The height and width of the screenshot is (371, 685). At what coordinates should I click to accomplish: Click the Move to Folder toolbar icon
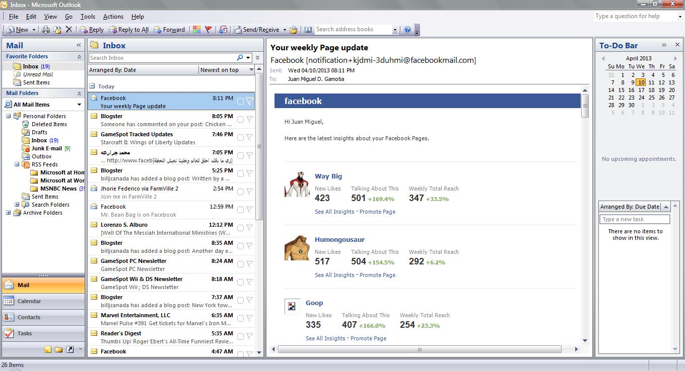[57, 30]
